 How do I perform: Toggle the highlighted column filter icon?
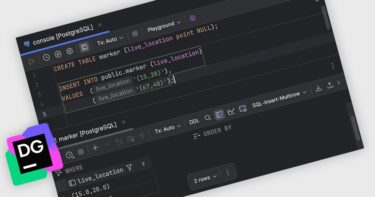(219, 115)
